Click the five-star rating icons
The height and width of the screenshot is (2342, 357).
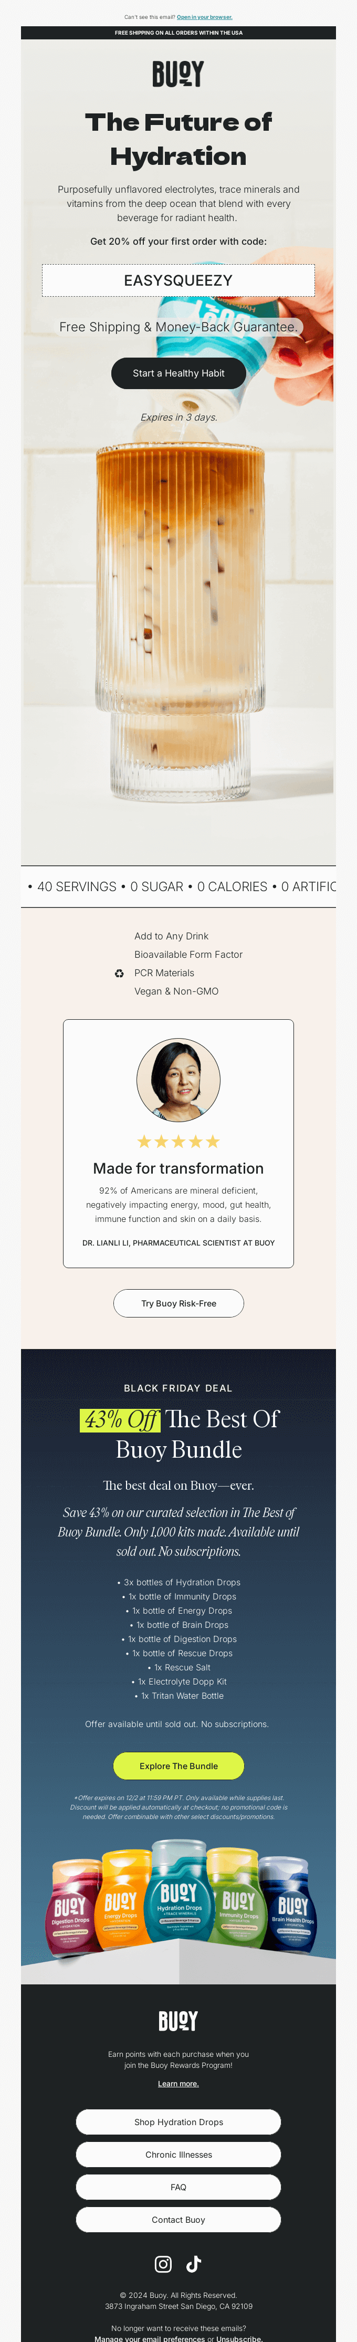(178, 1141)
